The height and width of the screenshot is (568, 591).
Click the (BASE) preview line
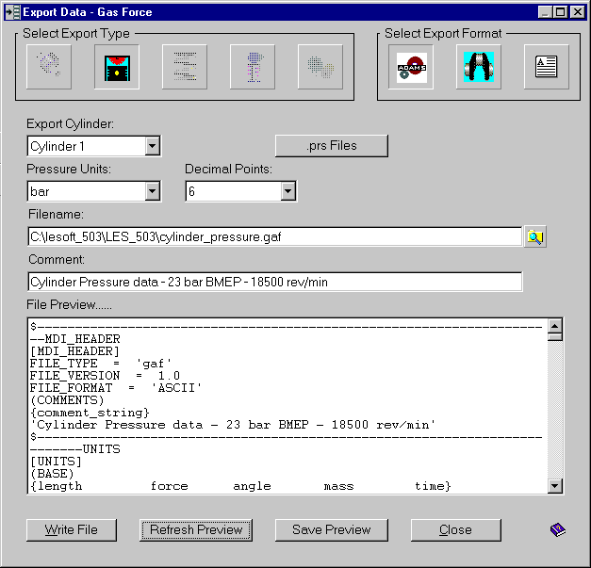(52, 474)
